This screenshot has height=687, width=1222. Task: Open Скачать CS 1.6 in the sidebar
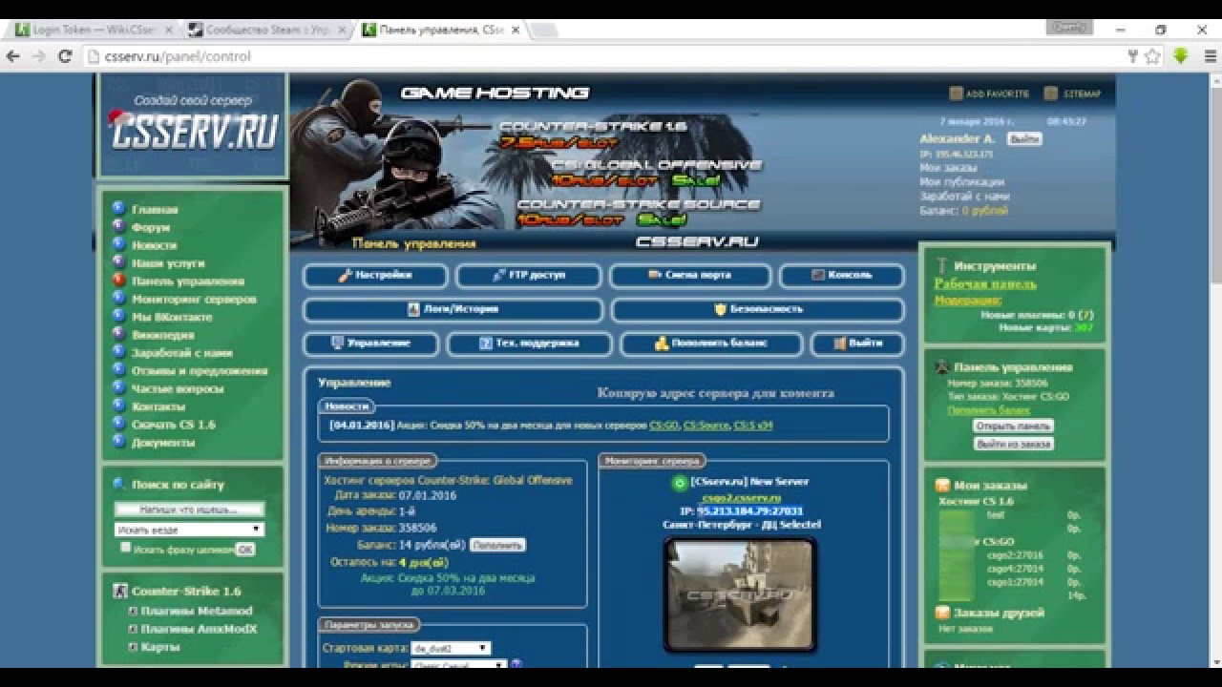click(x=174, y=425)
